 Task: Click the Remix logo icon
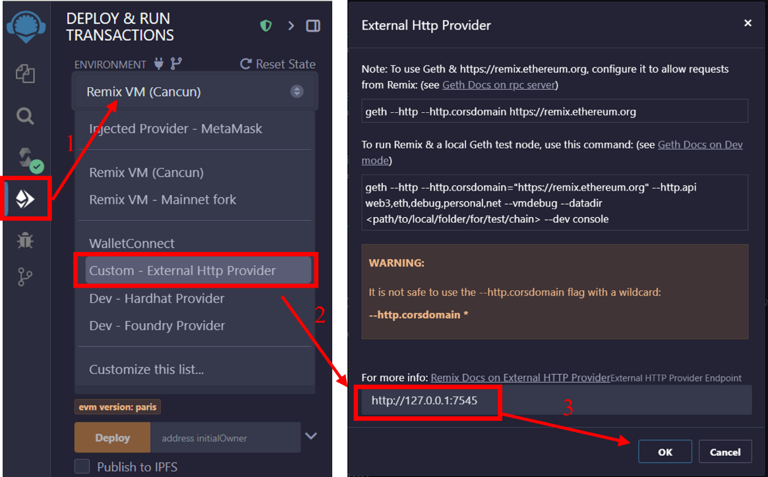pos(26,26)
